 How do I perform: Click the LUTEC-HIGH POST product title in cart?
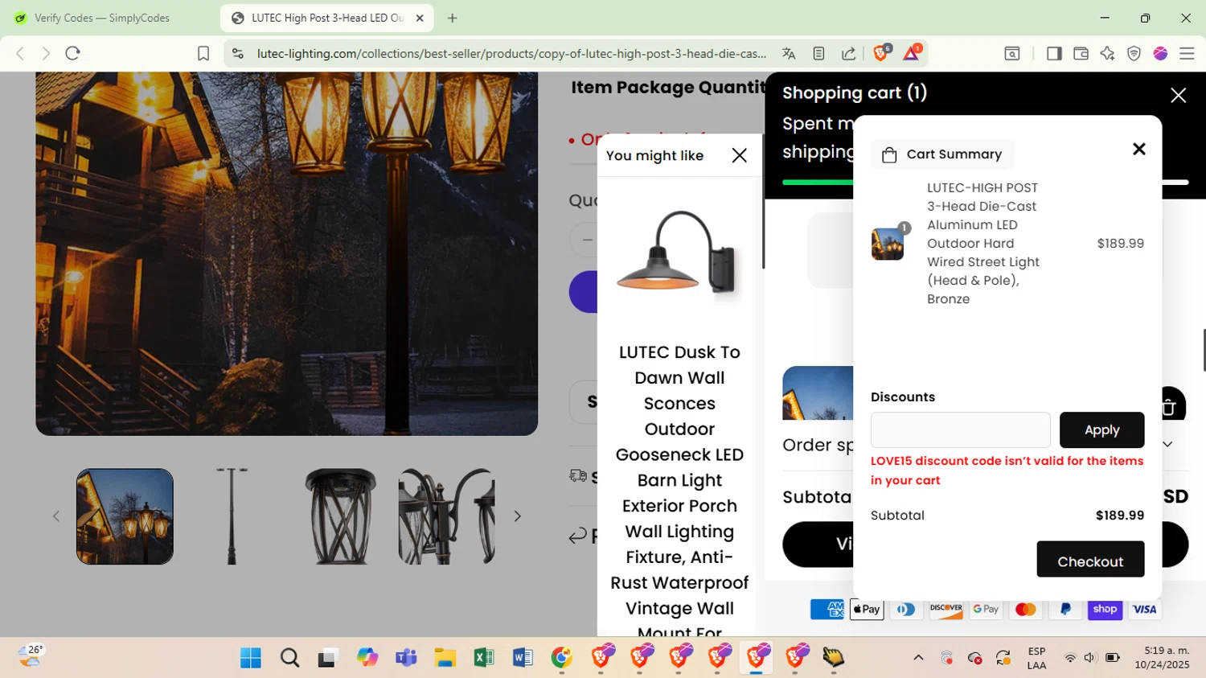[x=983, y=243]
